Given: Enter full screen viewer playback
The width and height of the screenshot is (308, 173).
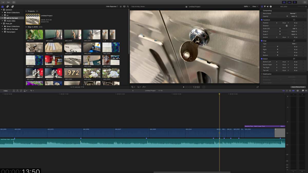Looking at the screenshot, I should tap(257, 87).
